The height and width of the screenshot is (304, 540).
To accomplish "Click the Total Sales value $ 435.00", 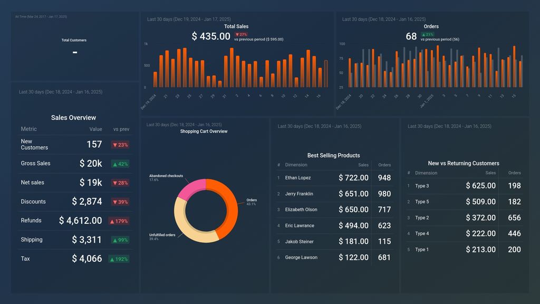I will [211, 36].
